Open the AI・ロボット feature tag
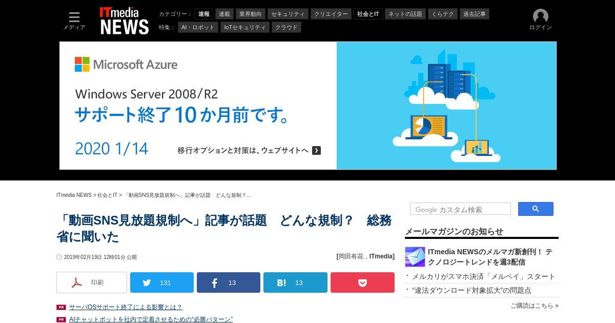The image size is (615, 323). pos(198,27)
